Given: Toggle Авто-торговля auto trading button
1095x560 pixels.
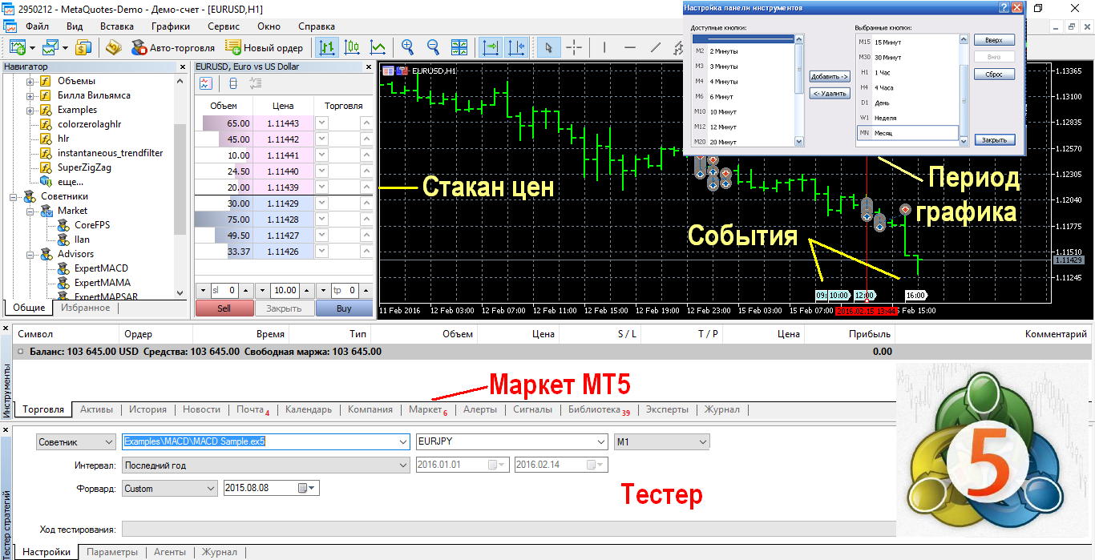Looking at the screenshot, I should (x=173, y=47).
